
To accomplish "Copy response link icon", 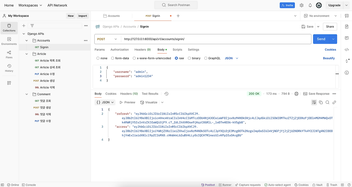I will click(x=334, y=102).
